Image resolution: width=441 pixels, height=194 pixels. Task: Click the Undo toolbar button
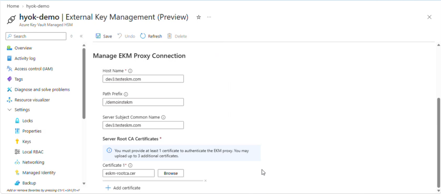click(126, 36)
